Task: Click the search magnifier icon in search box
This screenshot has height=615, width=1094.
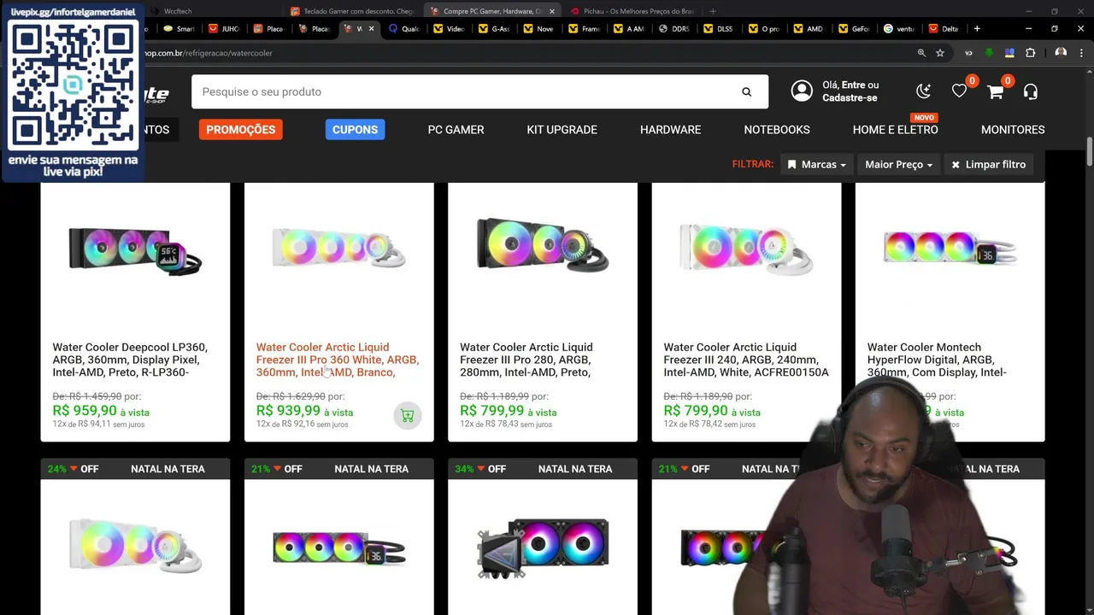Action: click(x=746, y=91)
